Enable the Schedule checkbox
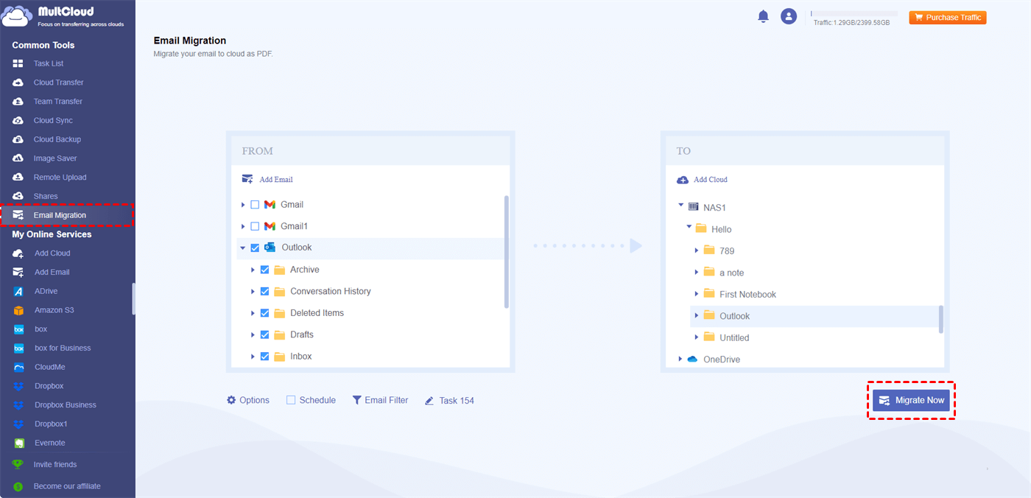1031x498 pixels. coord(291,400)
